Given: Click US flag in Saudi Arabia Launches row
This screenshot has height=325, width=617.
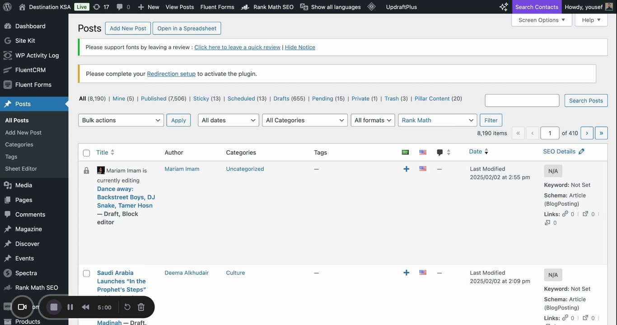Looking at the screenshot, I should tap(423, 272).
